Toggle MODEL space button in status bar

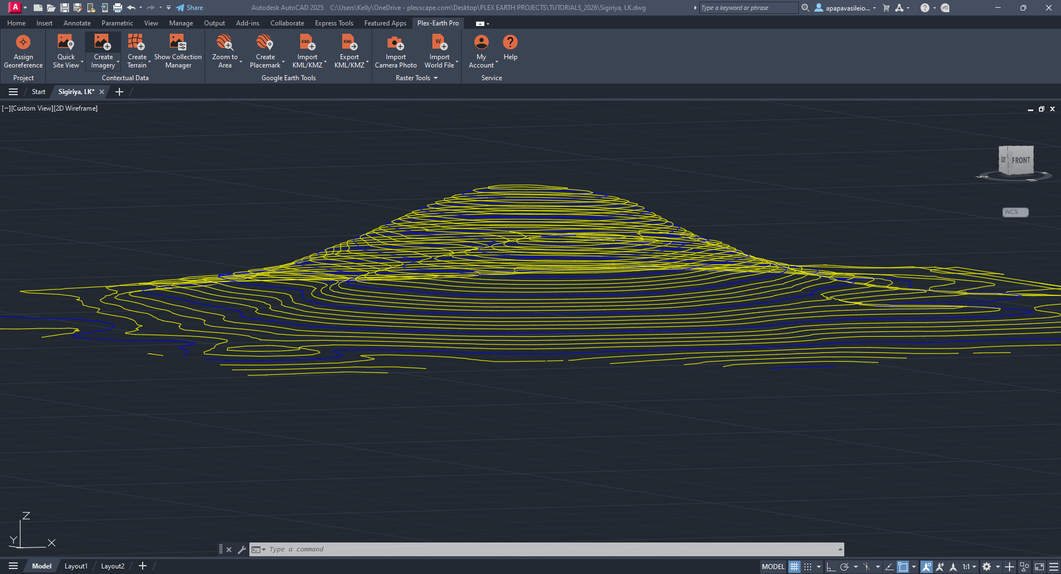773,567
